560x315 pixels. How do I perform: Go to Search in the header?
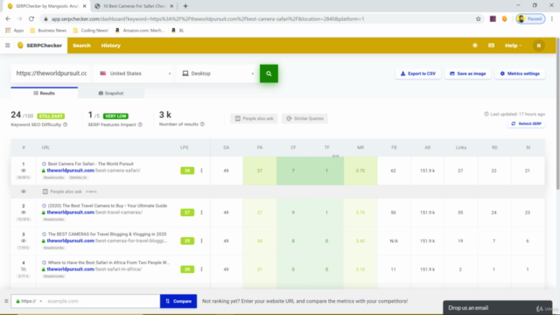[x=81, y=45]
